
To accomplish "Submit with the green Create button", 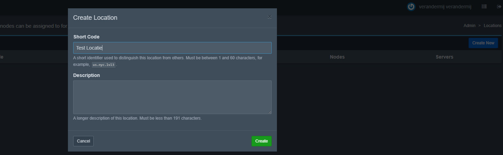I will click(x=261, y=141).
